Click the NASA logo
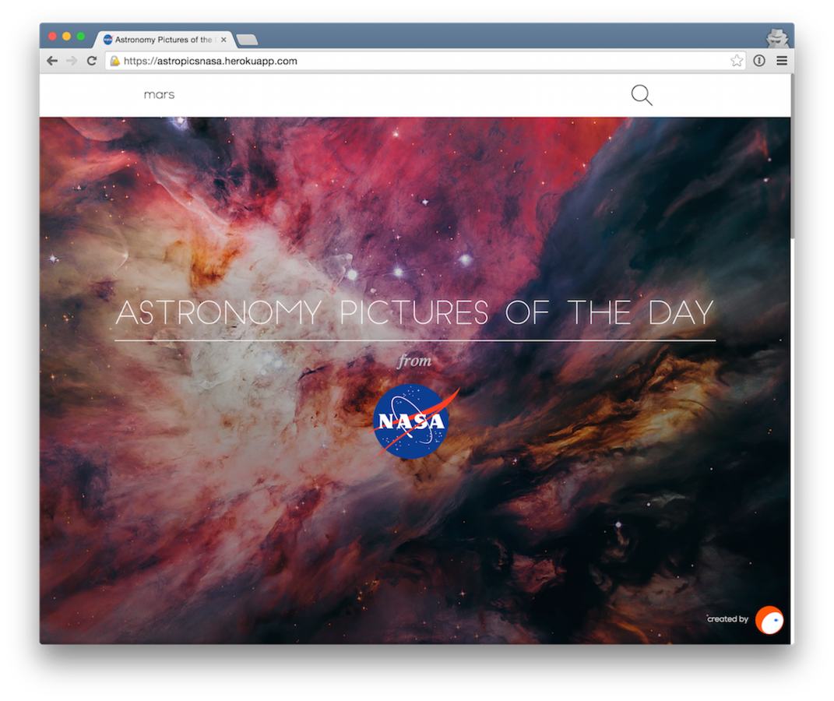 click(x=413, y=421)
